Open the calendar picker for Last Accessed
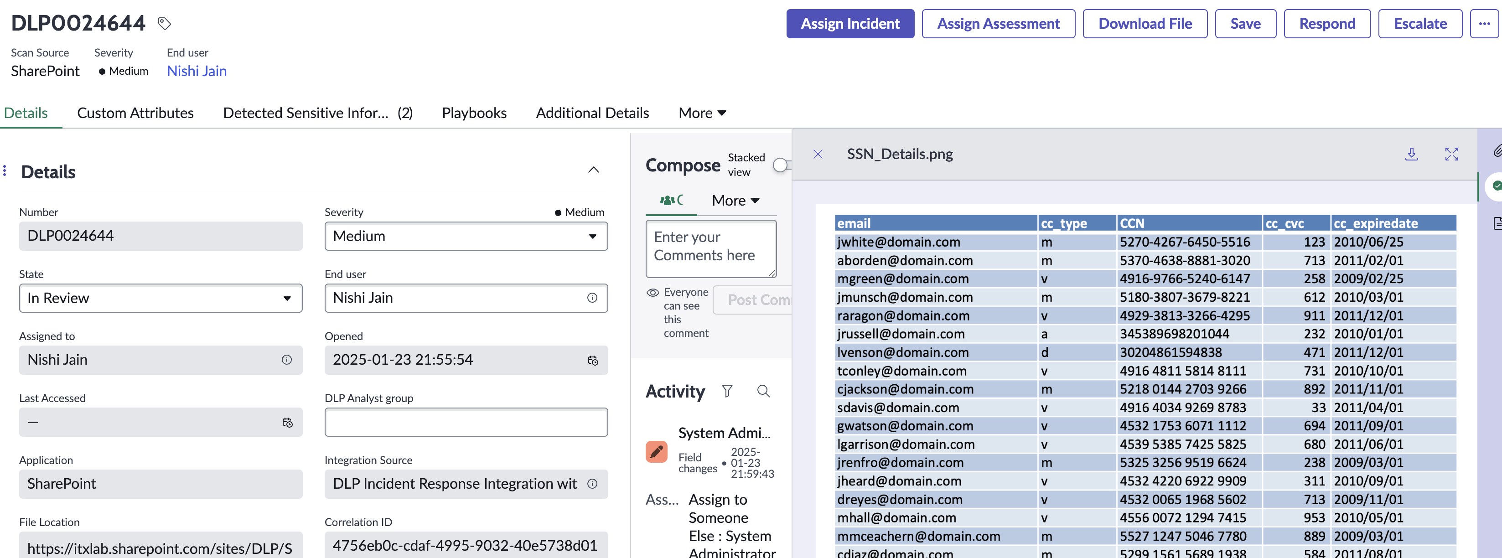The width and height of the screenshot is (1502, 558). tap(287, 422)
